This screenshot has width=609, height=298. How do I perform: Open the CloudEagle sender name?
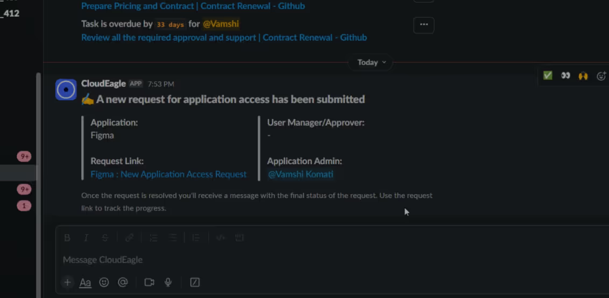click(x=103, y=84)
